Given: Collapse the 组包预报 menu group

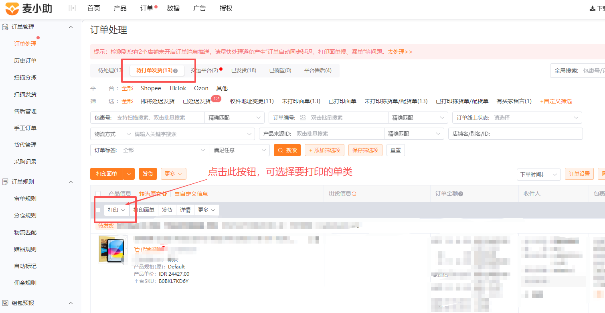Looking at the screenshot, I should tap(71, 303).
